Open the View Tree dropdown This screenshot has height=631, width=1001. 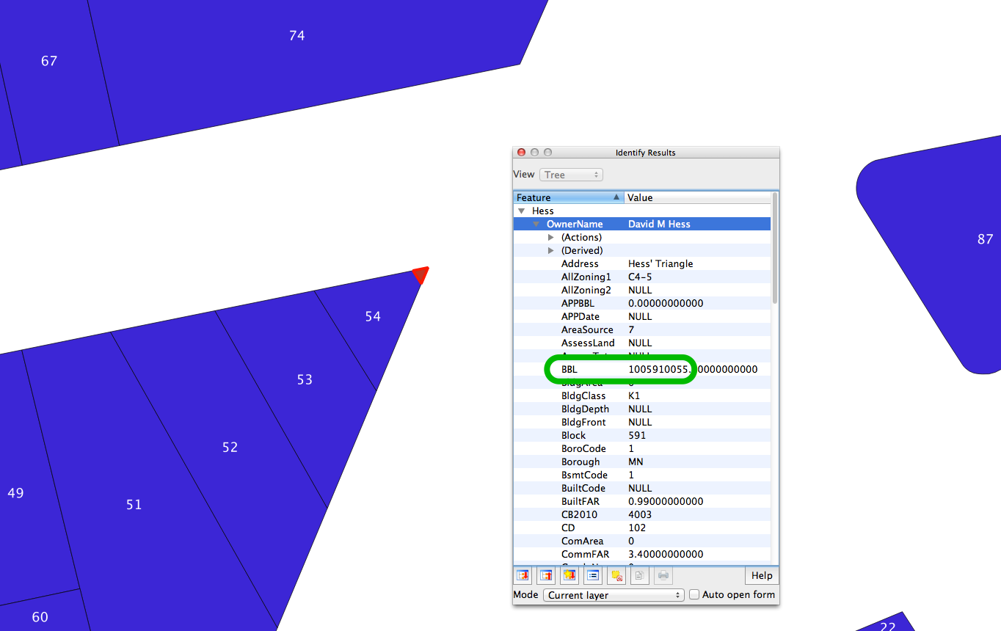571,175
